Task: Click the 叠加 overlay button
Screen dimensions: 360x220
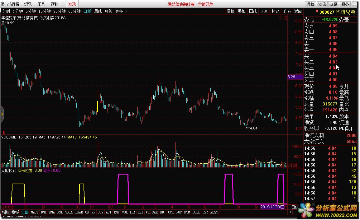Action: pyautogui.click(x=242, y=11)
